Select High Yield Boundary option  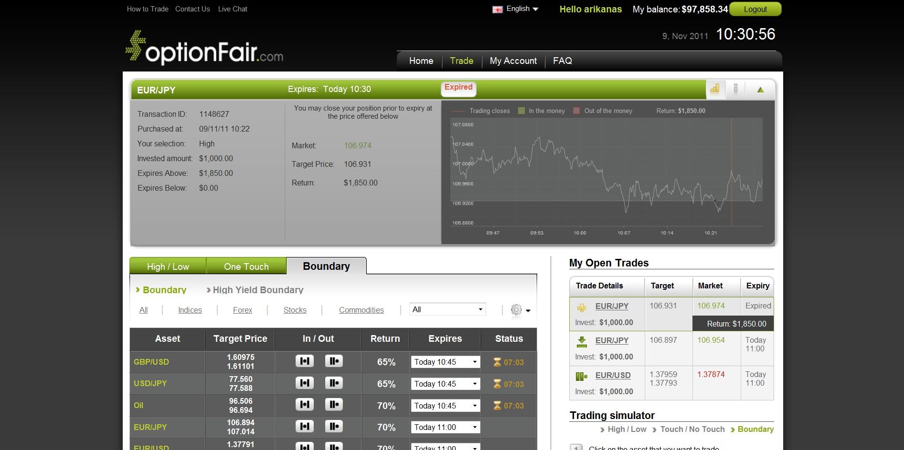coord(257,290)
